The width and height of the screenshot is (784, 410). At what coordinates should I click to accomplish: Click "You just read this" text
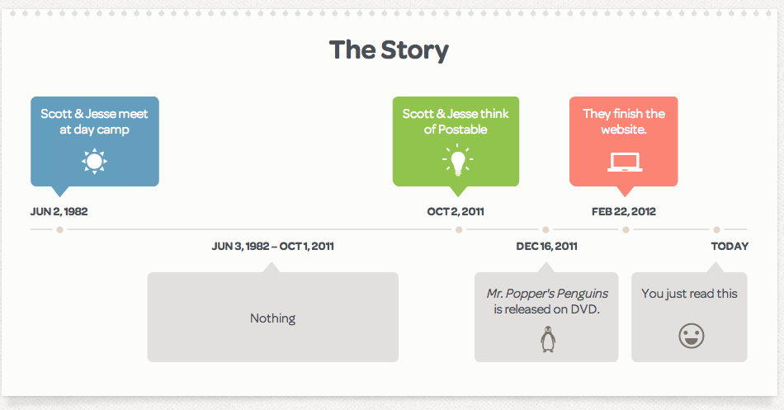coord(689,294)
